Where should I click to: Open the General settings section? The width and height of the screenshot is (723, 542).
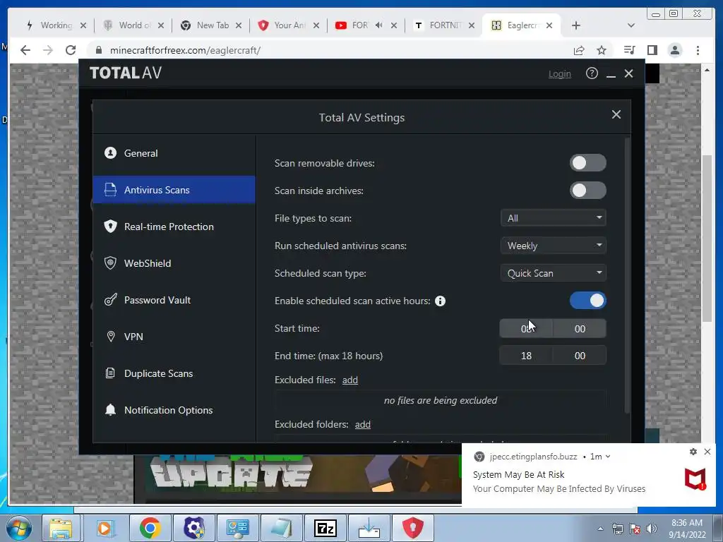pos(174,153)
